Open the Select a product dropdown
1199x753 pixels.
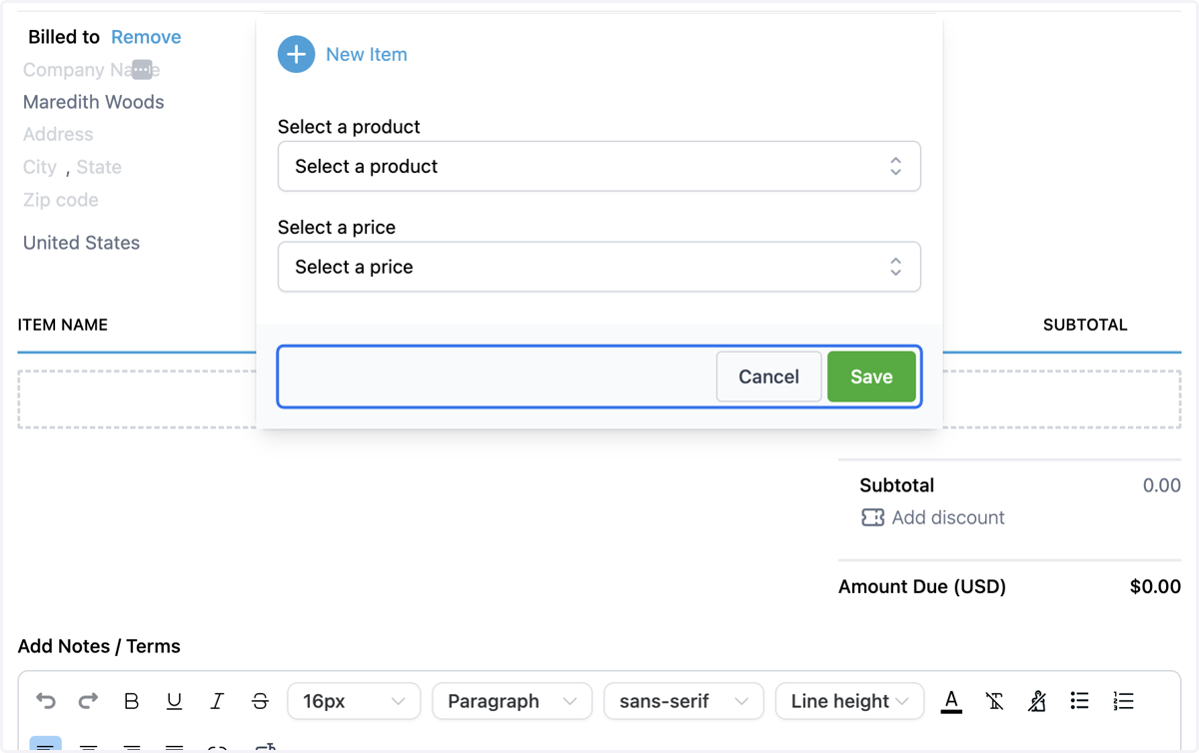coord(599,167)
